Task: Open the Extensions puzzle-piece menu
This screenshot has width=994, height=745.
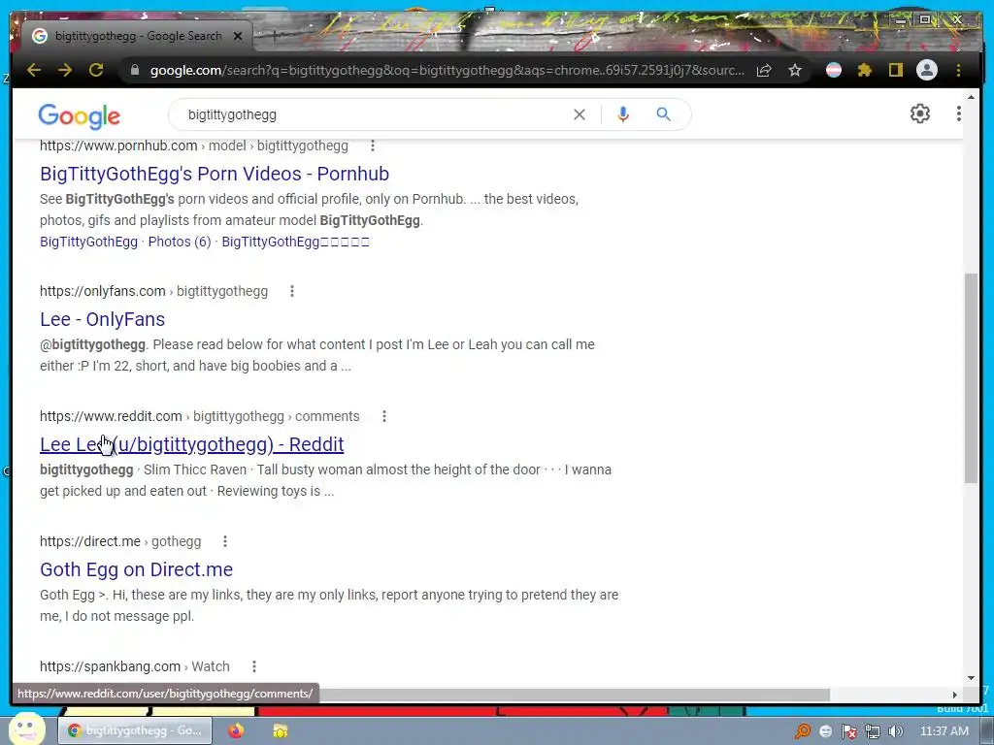Action: coord(865,70)
